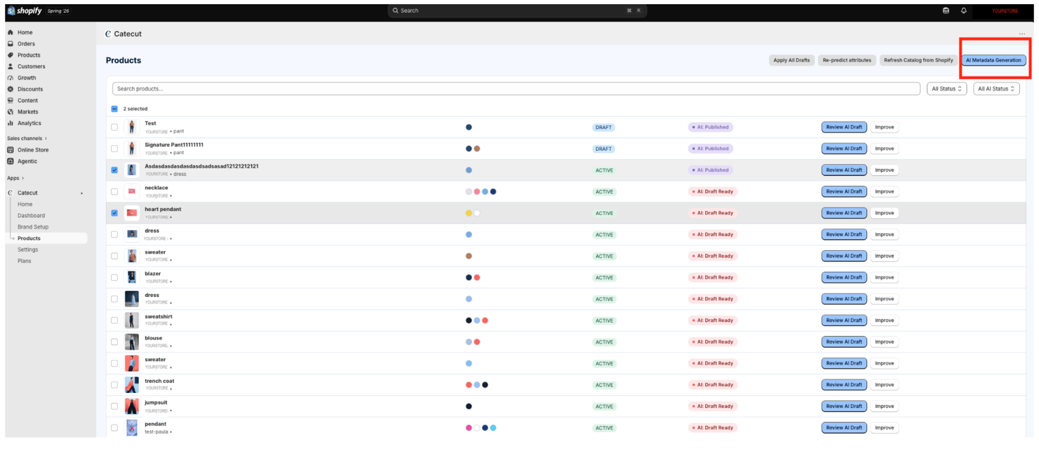1039x451 pixels.
Task: Expand Sales channels section
Action: 27,139
